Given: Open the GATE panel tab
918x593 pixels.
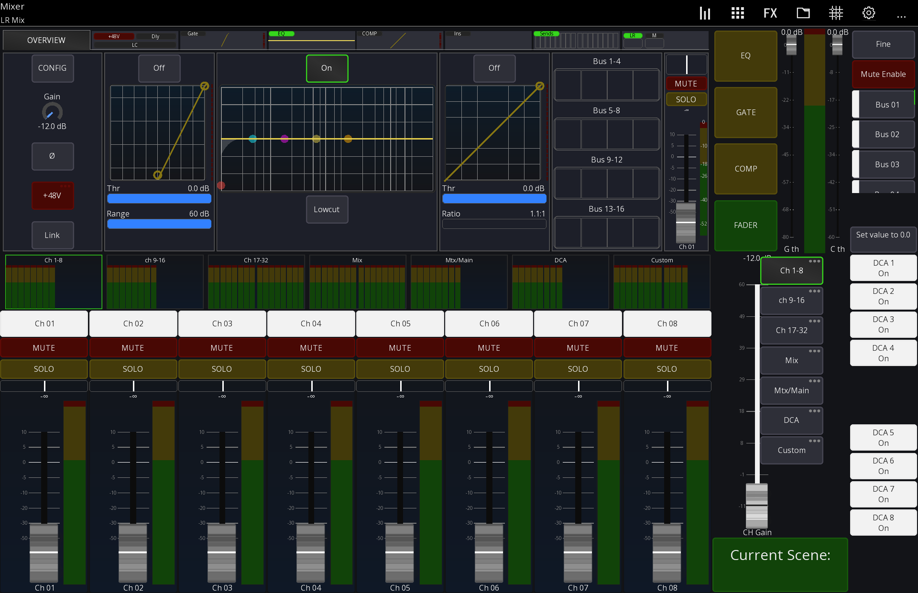Looking at the screenshot, I should tap(745, 112).
